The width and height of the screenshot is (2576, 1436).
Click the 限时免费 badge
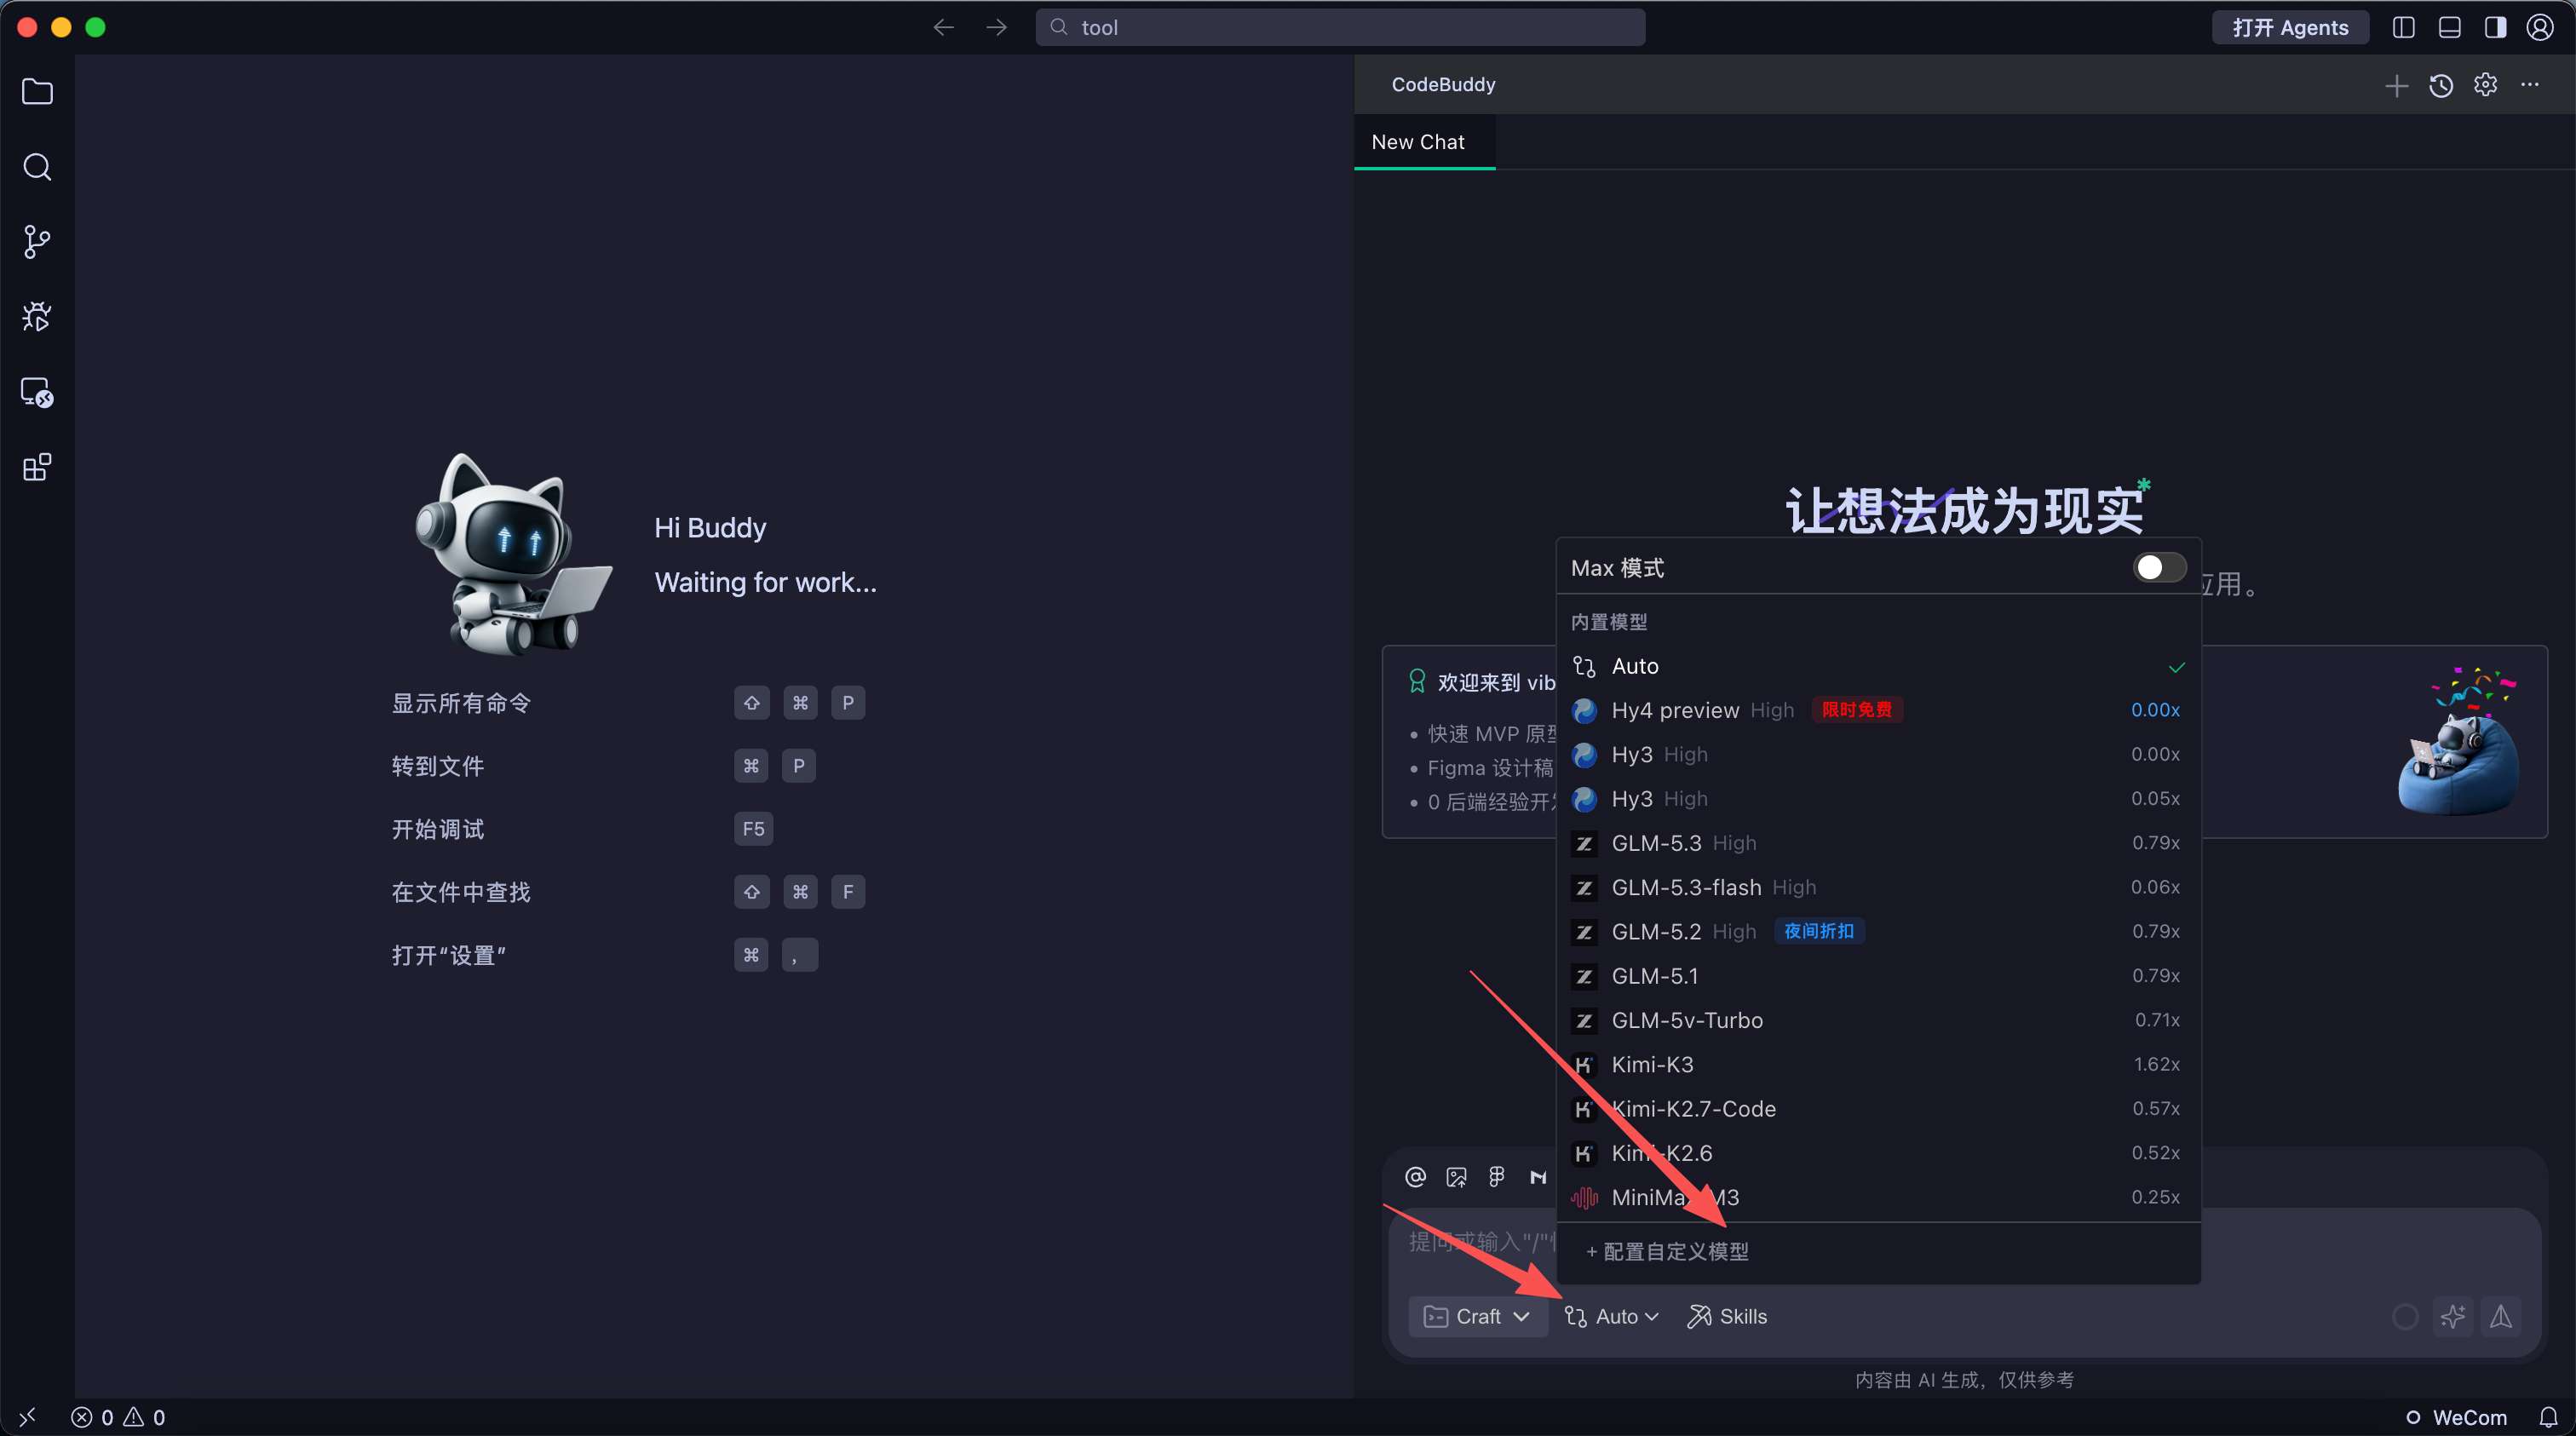pos(1857,710)
